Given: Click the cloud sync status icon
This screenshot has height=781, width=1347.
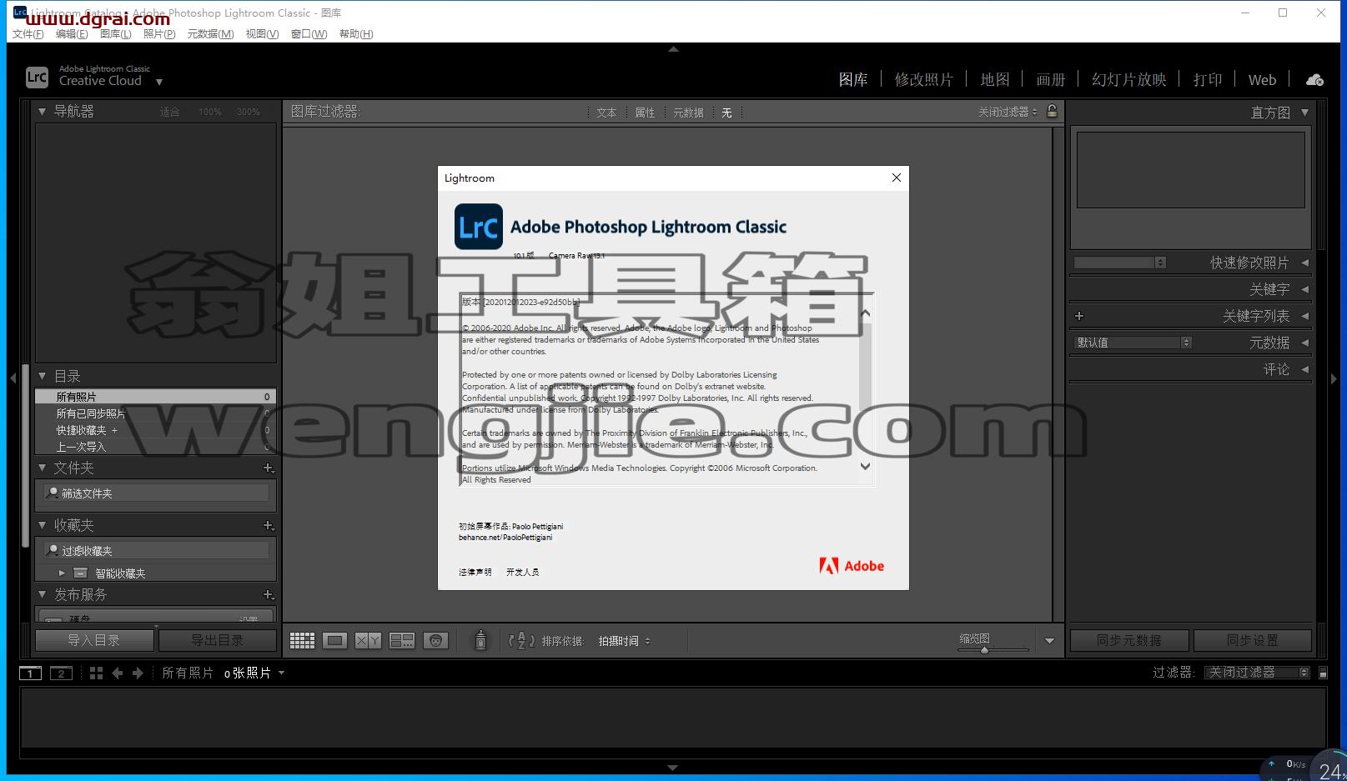Looking at the screenshot, I should tap(1314, 79).
